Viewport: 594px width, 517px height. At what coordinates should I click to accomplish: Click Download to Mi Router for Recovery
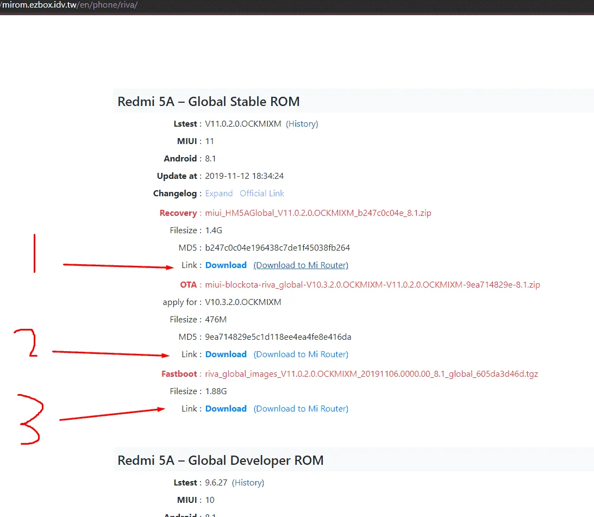(301, 265)
